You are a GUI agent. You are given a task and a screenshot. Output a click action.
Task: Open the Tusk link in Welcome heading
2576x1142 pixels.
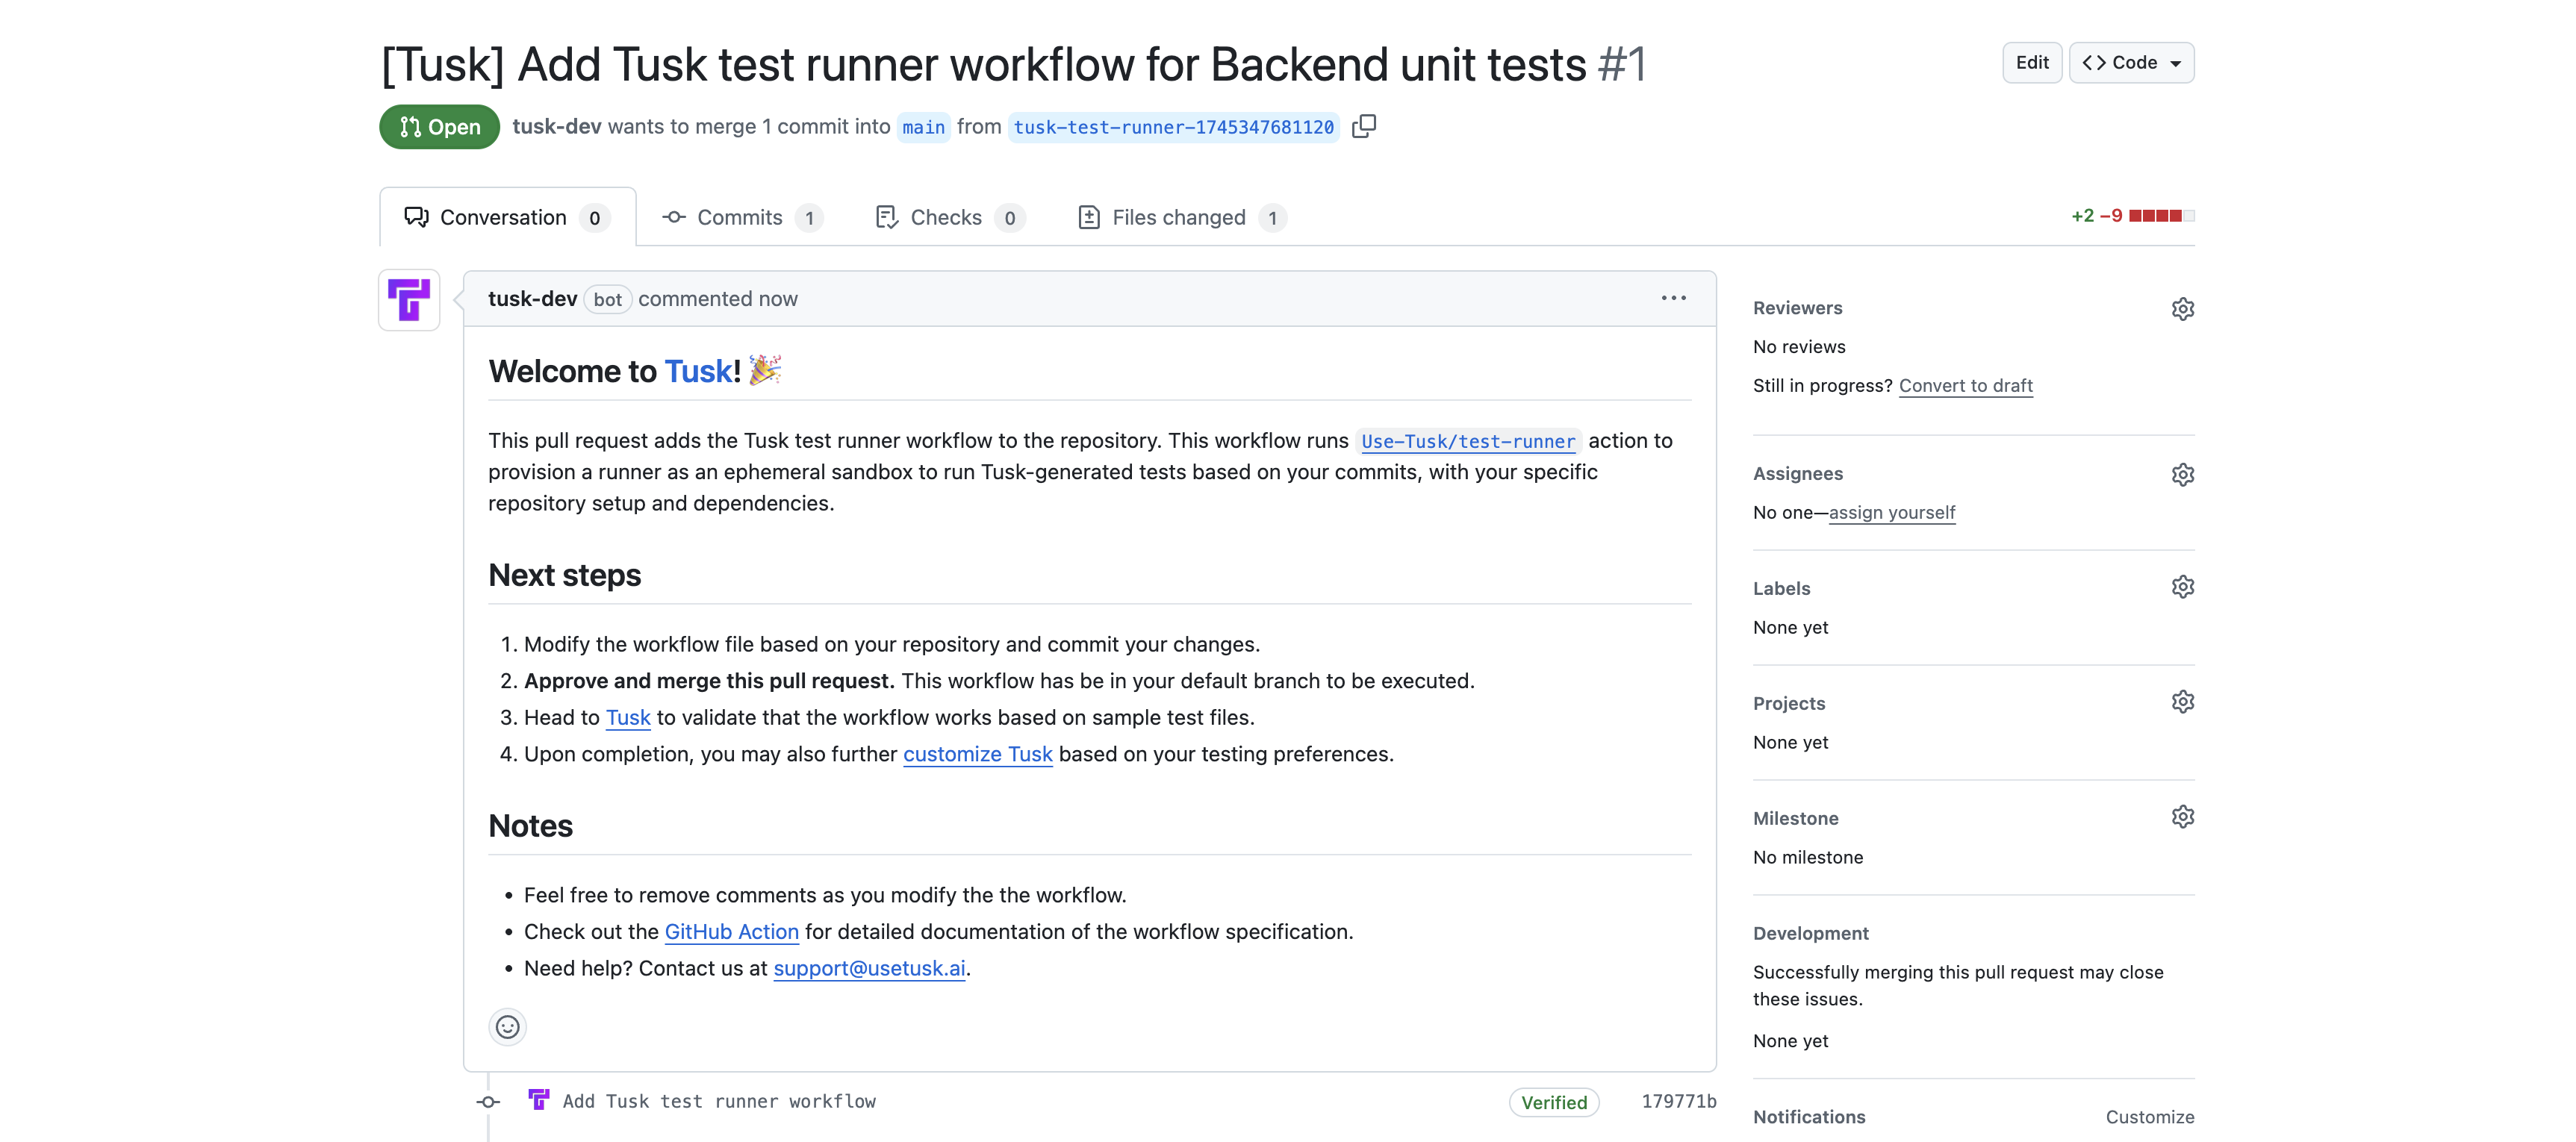point(698,371)
